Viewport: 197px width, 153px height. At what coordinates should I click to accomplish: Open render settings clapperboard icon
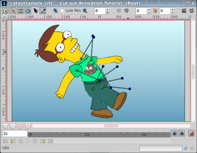point(184,11)
